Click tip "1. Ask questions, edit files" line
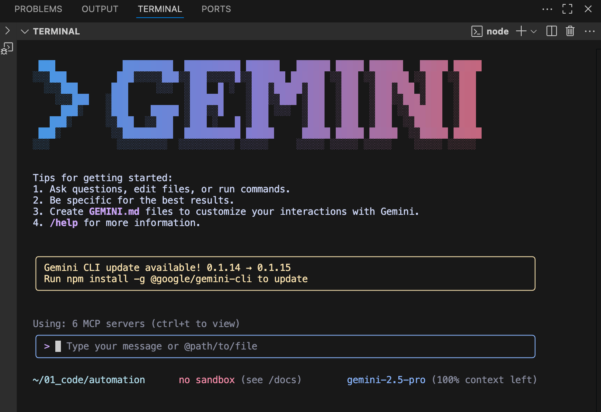This screenshot has width=601, height=412. pyautogui.click(x=161, y=189)
